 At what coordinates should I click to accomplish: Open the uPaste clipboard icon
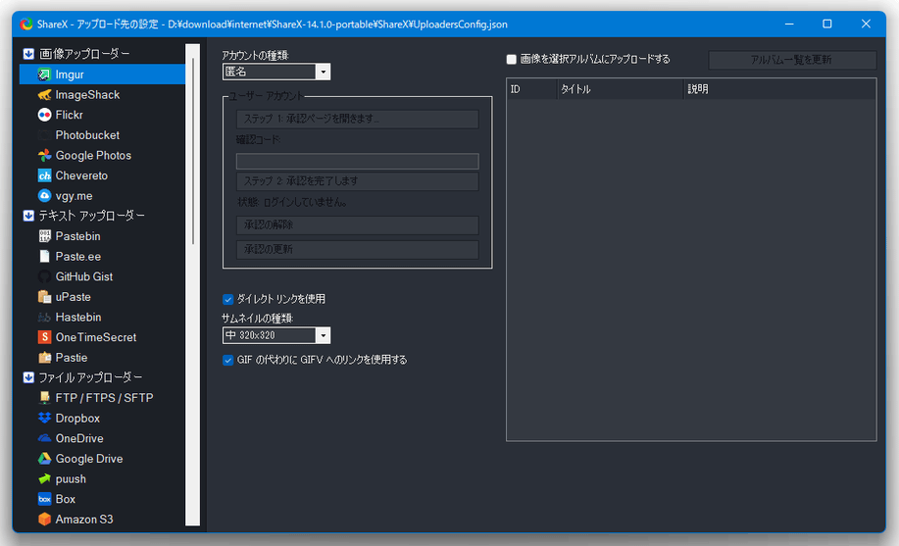[x=44, y=297]
